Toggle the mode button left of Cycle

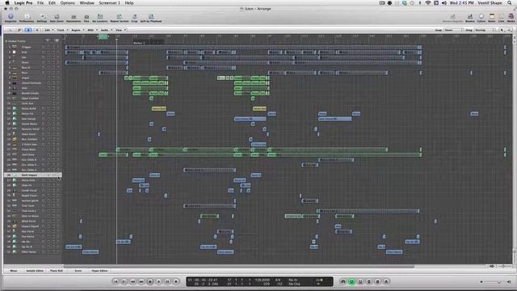(x=343, y=281)
